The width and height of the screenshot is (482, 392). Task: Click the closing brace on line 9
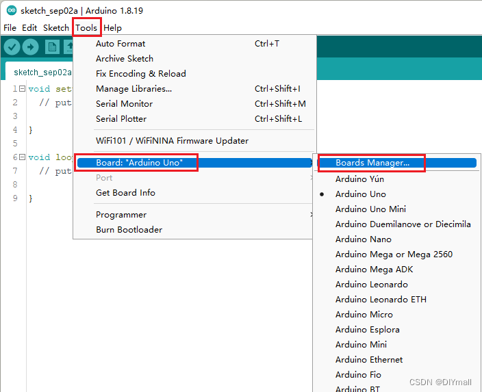coord(30,198)
